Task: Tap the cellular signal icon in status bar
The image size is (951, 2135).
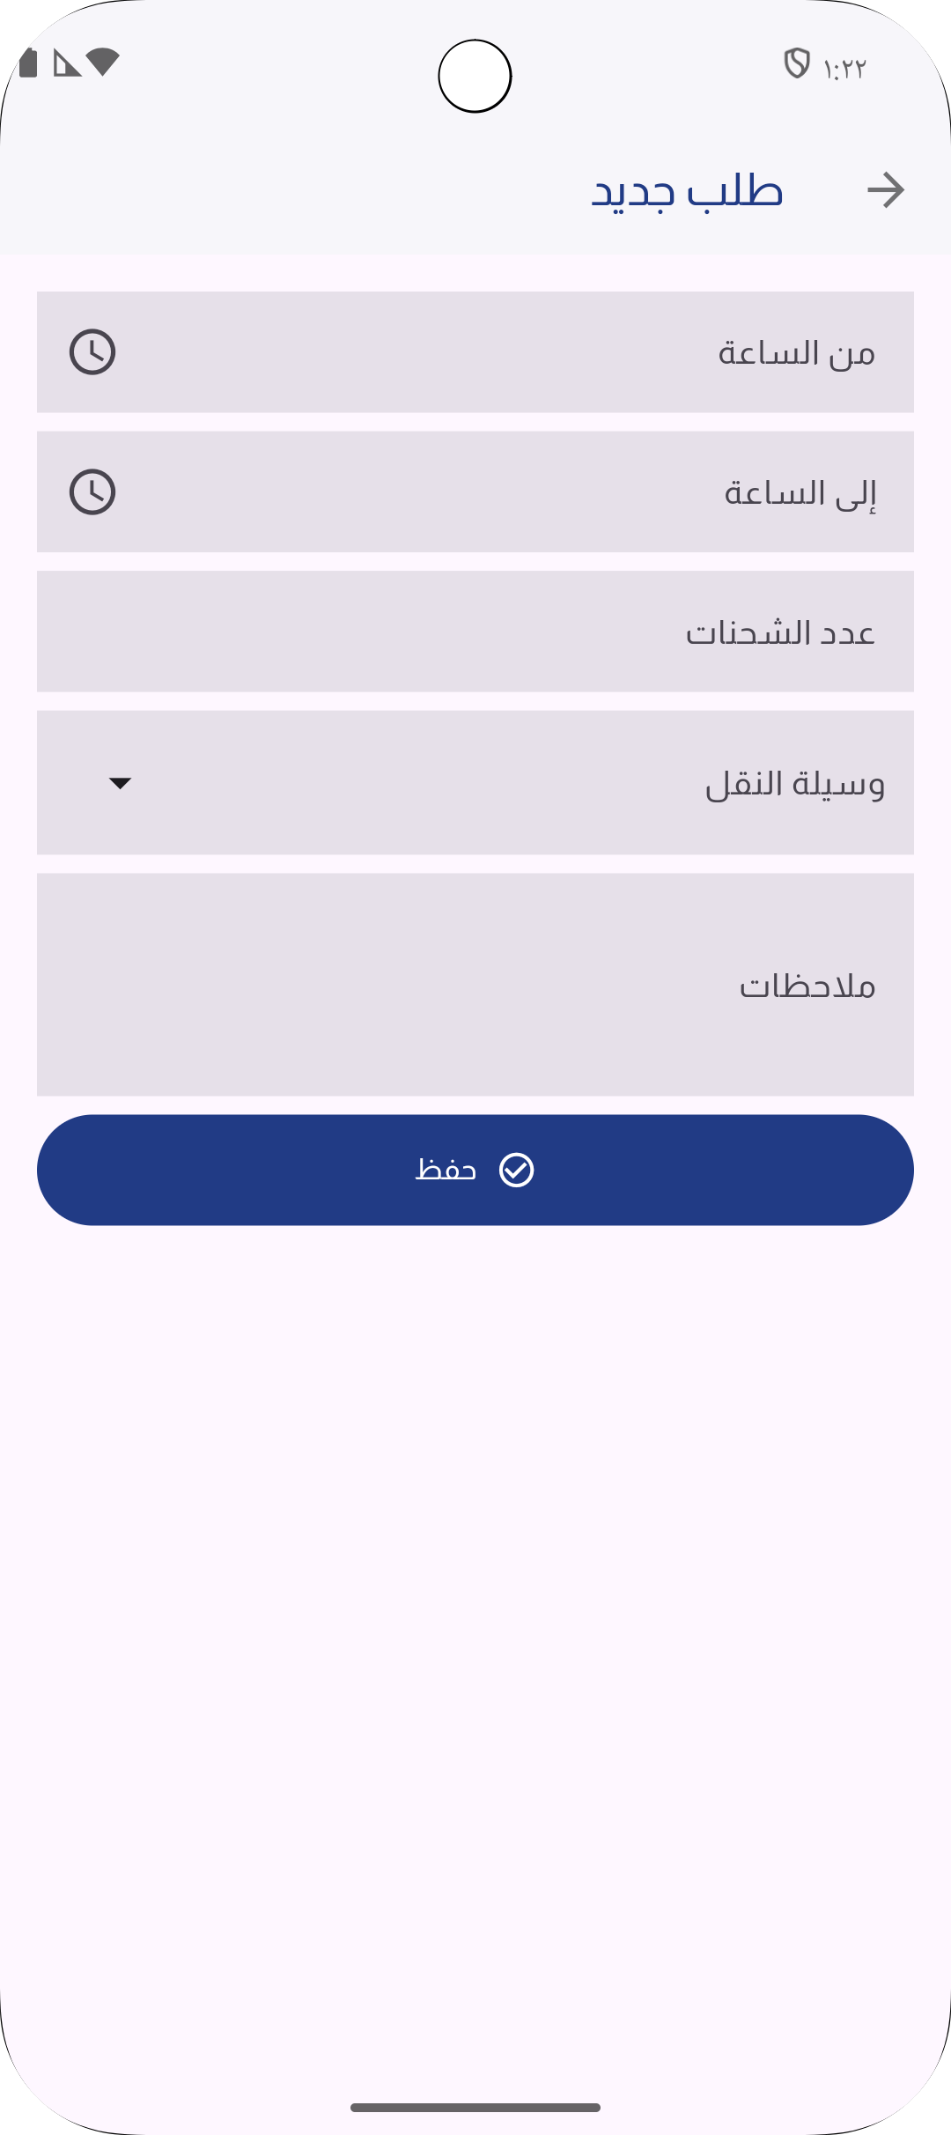Action: (x=66, y=63)
